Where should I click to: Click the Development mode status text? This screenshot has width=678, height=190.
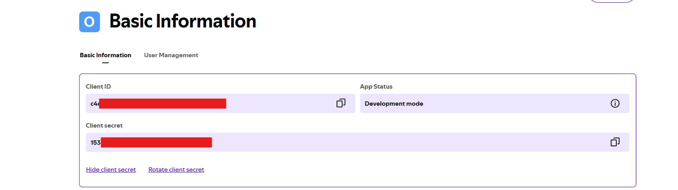(394, 104)
